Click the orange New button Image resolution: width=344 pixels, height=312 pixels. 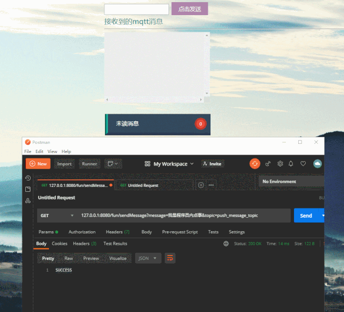click(x=38, y=164)
